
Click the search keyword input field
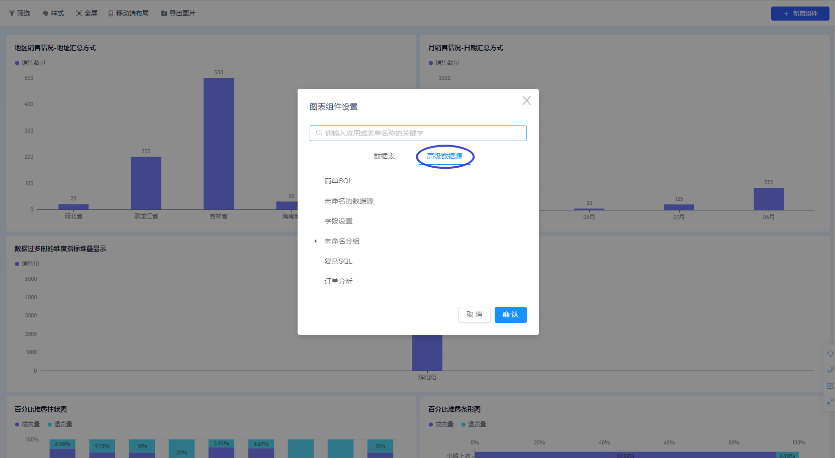click(418, 133)
